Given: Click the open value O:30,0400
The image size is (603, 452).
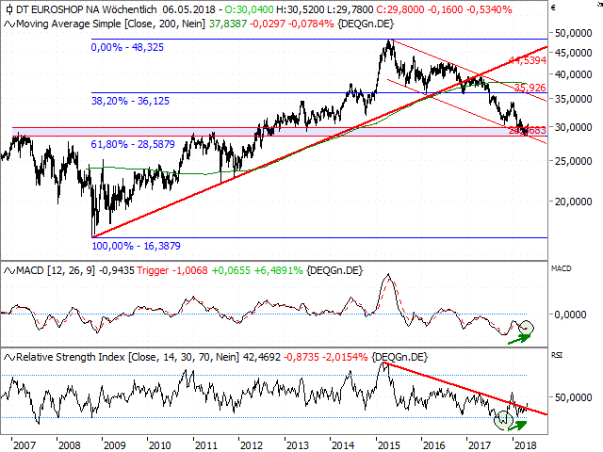Looking at the screenshot, I should click(x=249, y=9).
